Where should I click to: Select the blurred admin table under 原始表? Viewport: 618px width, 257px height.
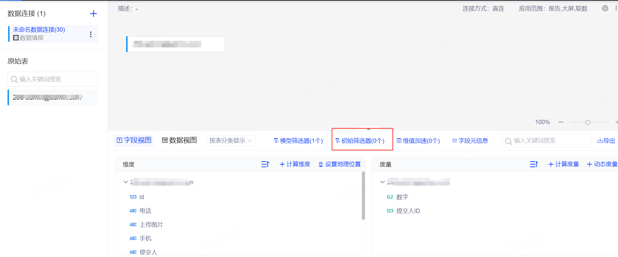[x=53, y=97]
